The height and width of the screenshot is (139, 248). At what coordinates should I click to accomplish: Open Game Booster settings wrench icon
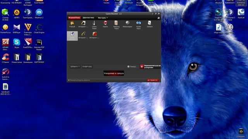[158, 18]
